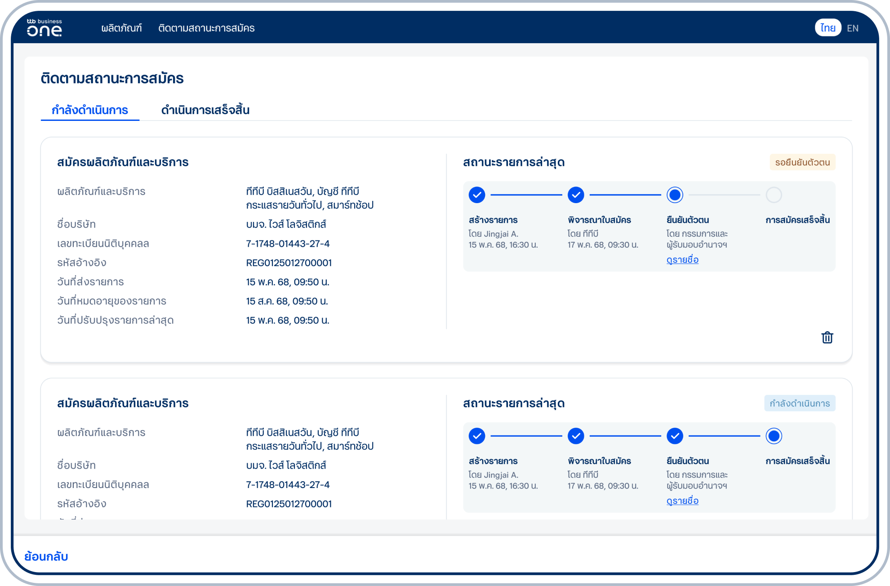Click second card's ยืนยันตัวตน checkmark step icon

click(675, 436)
